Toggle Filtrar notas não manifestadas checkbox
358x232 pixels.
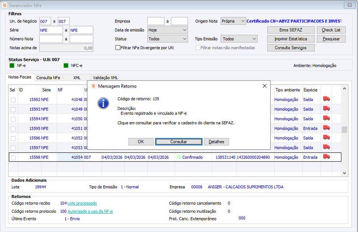coord(198,48)
